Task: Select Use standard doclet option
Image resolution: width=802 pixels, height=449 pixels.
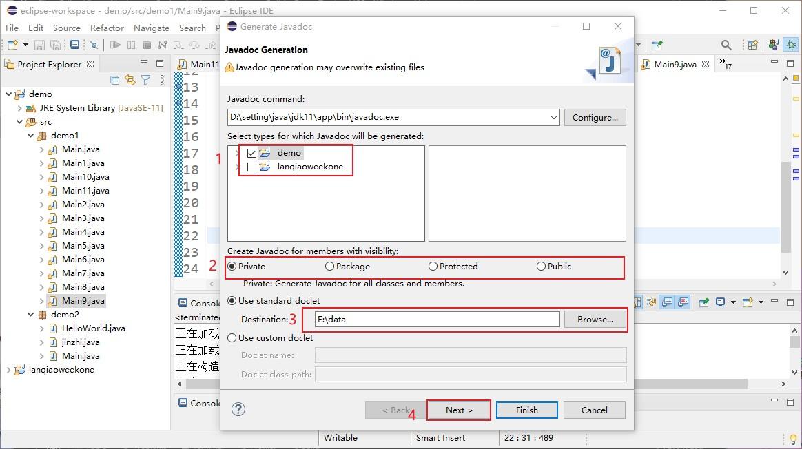Action: [x=232, y=301]
